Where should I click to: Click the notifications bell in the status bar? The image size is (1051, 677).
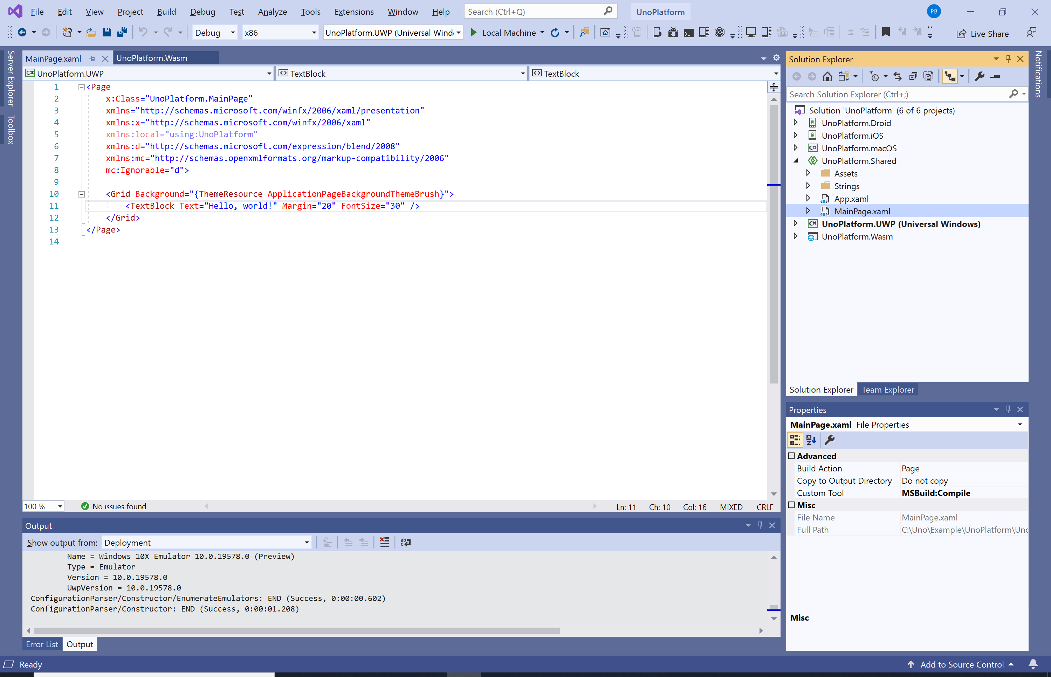(1033, 664)
